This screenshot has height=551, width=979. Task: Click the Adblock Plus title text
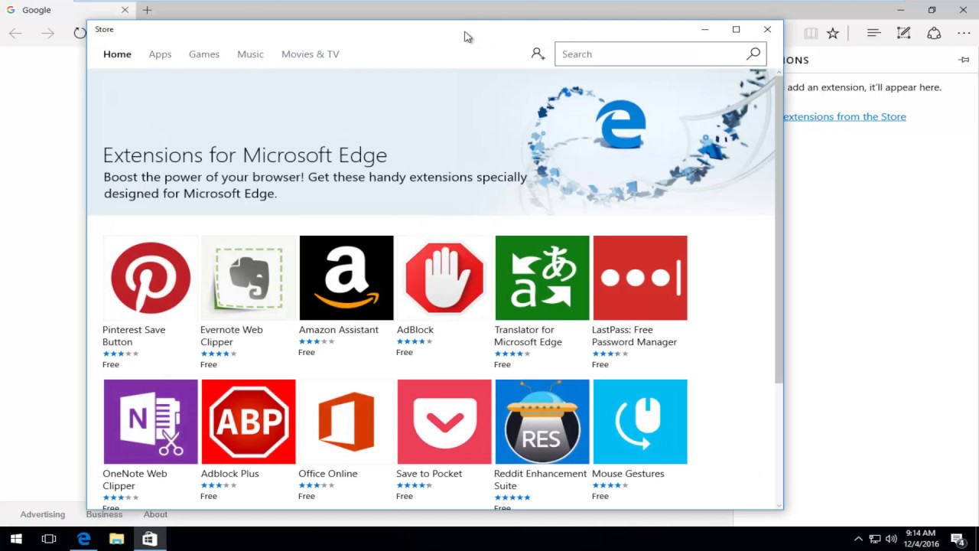[x=229, y=474]
